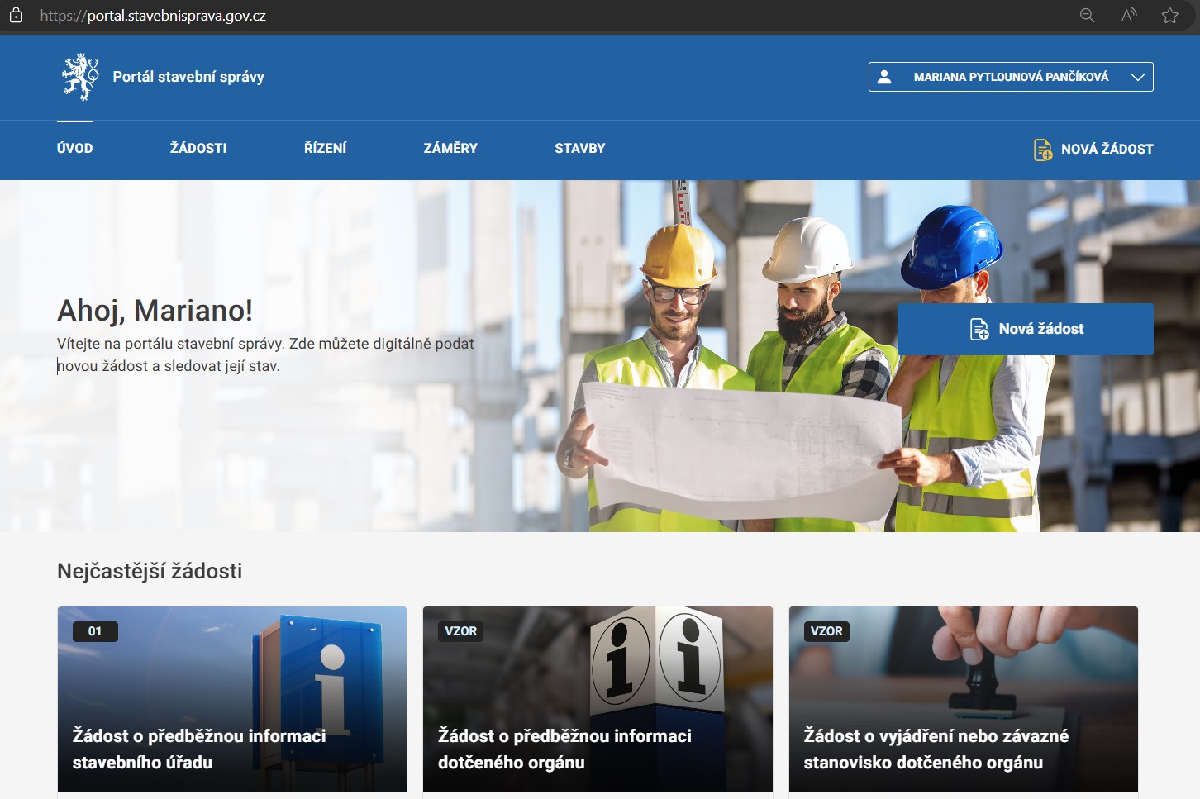Click the browser zoom magnifier icon
This screenshot has height=799, width=1200.
point(1088,16)
